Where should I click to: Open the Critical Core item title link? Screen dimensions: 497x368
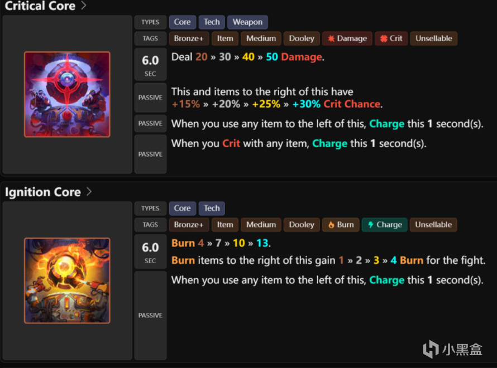pyautogui.click(x=40, y=6)
